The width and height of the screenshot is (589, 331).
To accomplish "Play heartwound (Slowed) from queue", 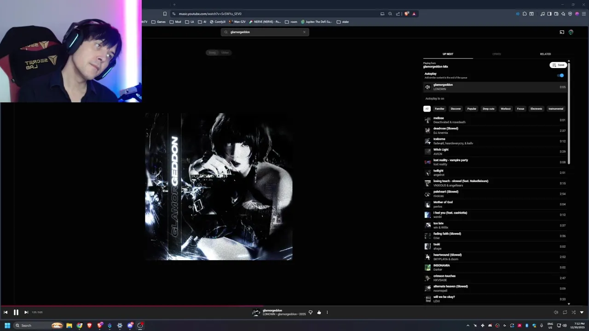I will point(495,257).
